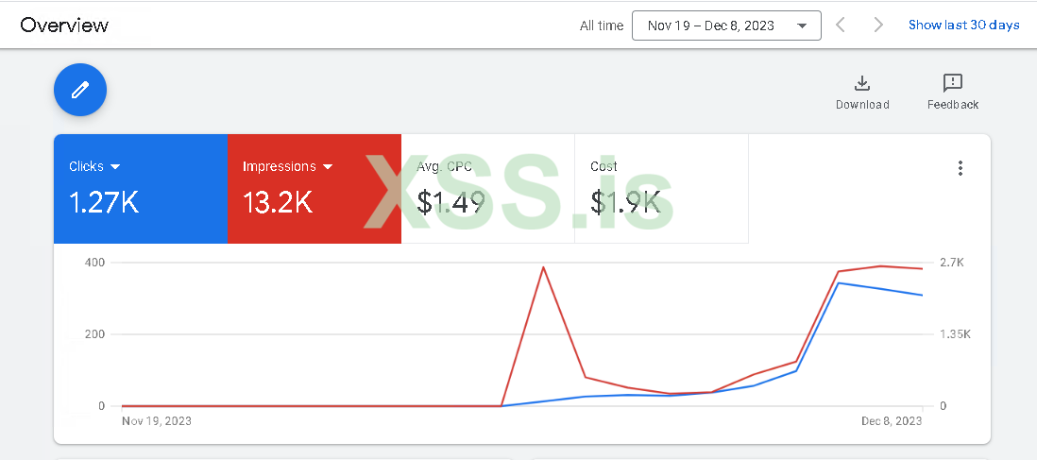This screenshot has width=1037, height=460.
Task: Click the red Impressions peak on chart
Action: coord(543,267)
